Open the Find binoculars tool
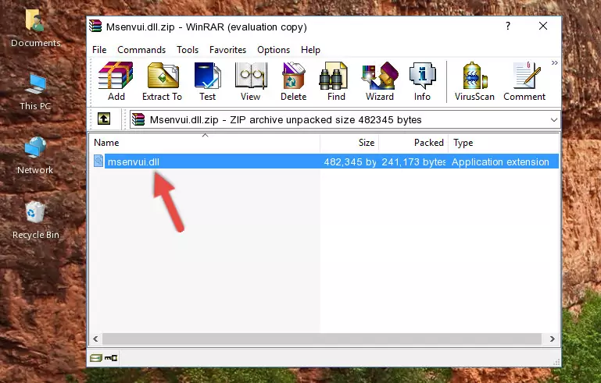The height and width of the screenshot is (383, 601). click(x=336, y=81)
